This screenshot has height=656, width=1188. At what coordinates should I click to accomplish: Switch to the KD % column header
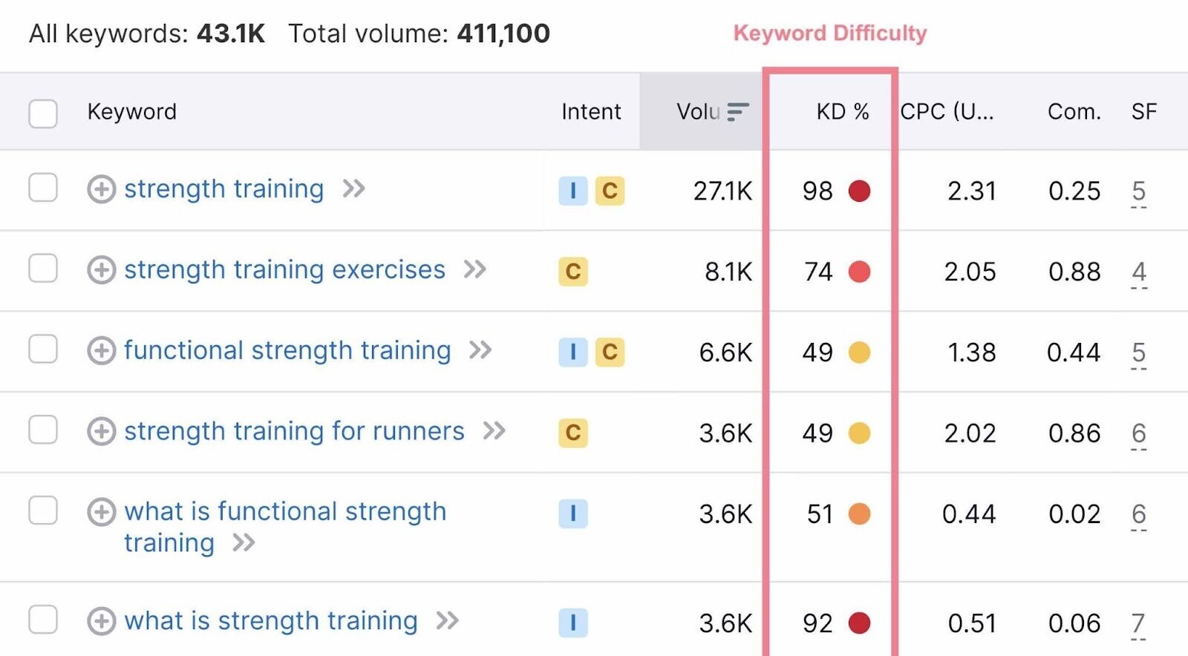pos(842,111)
